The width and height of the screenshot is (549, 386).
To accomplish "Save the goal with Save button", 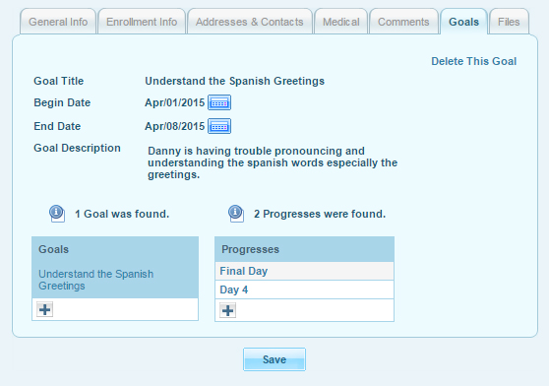I will click(274, 359).
